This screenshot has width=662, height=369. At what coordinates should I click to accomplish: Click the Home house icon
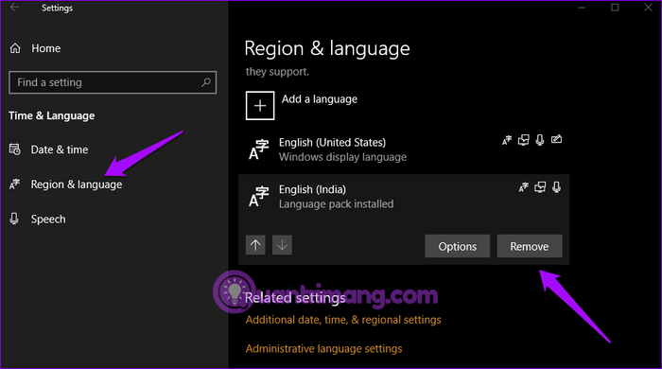[15, 48]
